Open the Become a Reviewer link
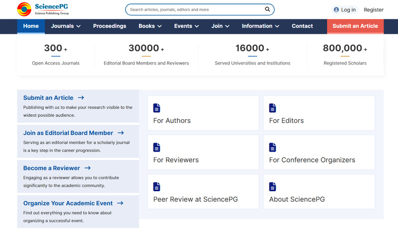 pos(57,168)
